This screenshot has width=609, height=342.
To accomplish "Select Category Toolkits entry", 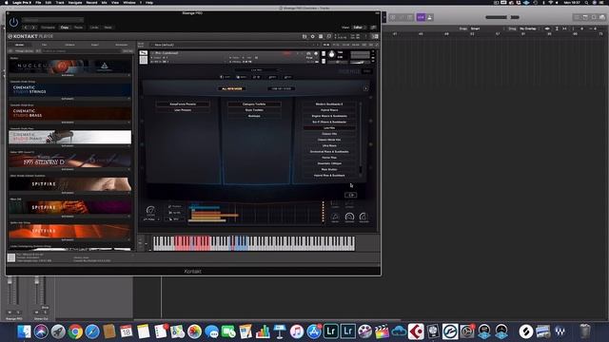I will [x=254, y=104].
